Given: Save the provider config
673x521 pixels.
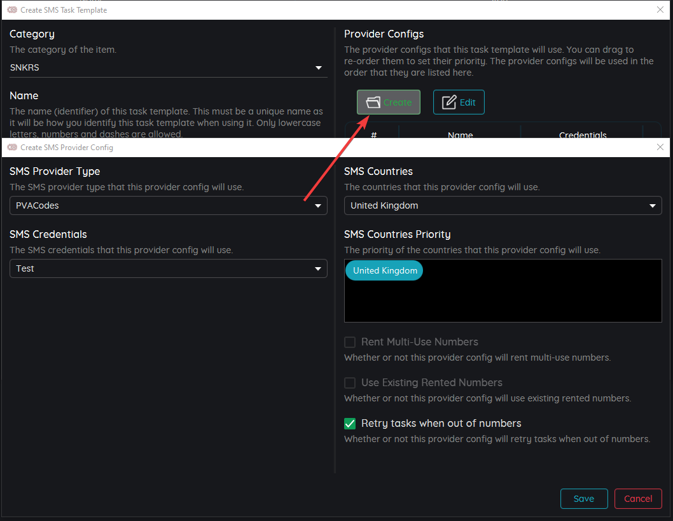Looking at the screenshot, I should pyautogui.click(x=583, y=499).
